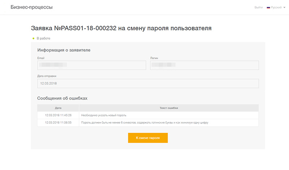Click the Логин field label
This screenshot has width=289, height=170.
154,58
